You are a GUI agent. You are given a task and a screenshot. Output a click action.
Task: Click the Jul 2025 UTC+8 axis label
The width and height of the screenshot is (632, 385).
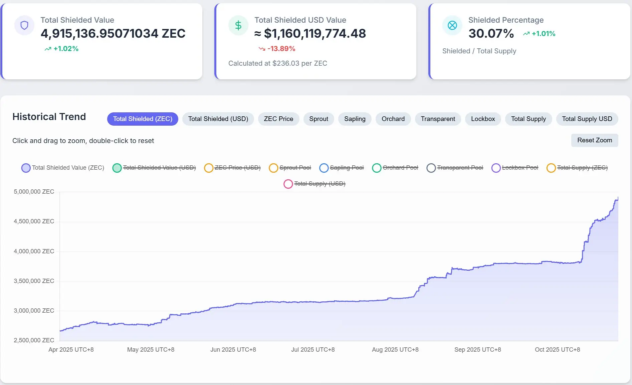313,350
